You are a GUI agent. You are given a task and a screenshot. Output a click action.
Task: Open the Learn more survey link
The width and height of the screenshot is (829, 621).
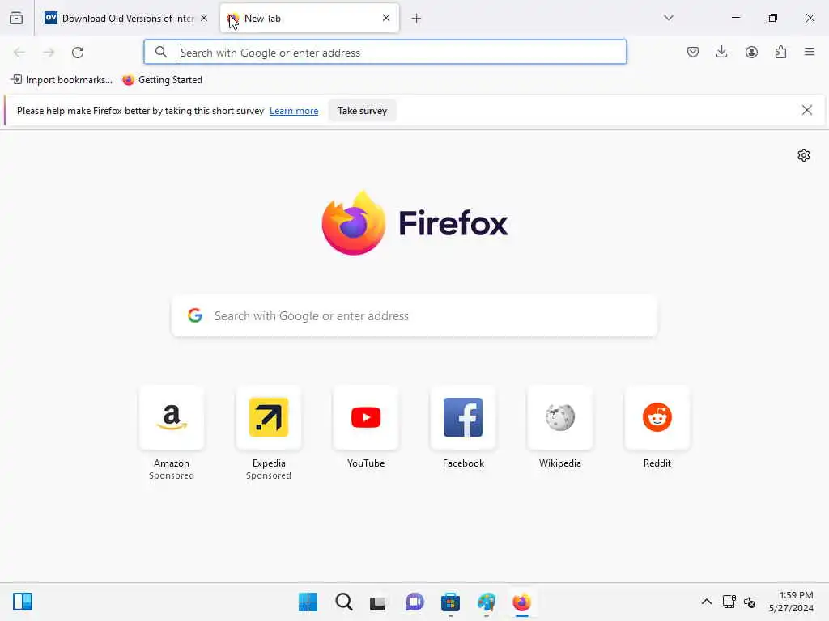(x=294, y=111)
